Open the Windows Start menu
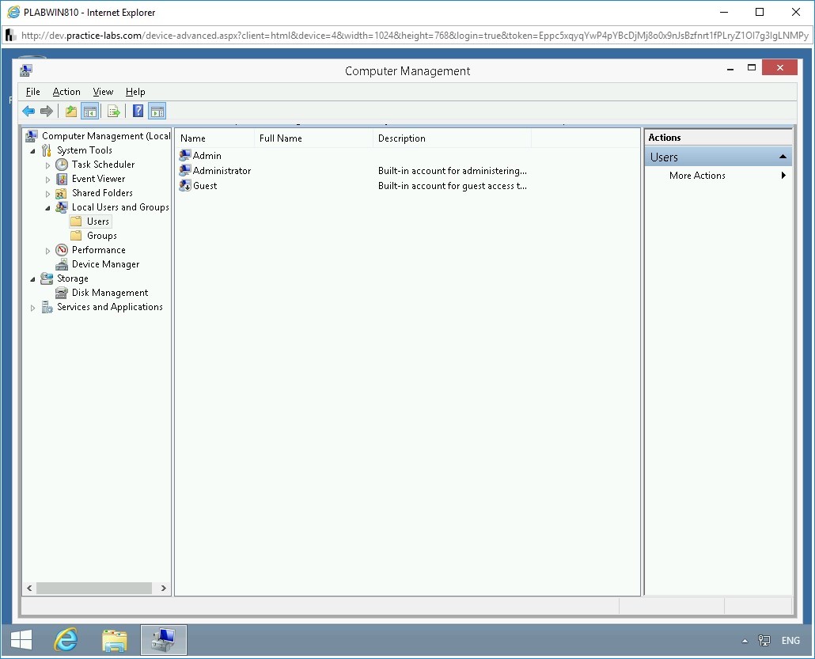Image resolution: width=815 pixels, height=659 pixels. click(x=21, y=639)
